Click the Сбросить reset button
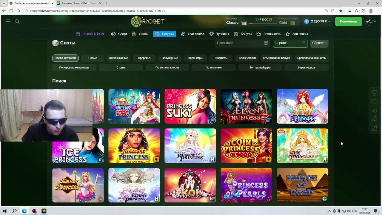382x215 pixels. [x=319, y=43]
